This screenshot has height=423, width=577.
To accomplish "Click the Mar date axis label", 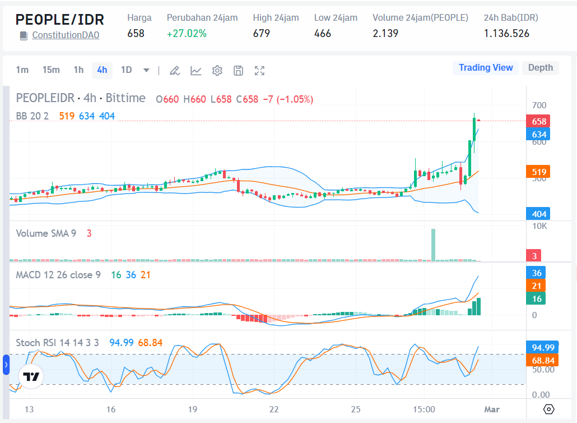I will (x=492, y=410).
